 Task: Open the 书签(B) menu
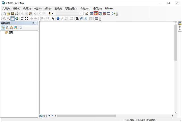point(38,9)
